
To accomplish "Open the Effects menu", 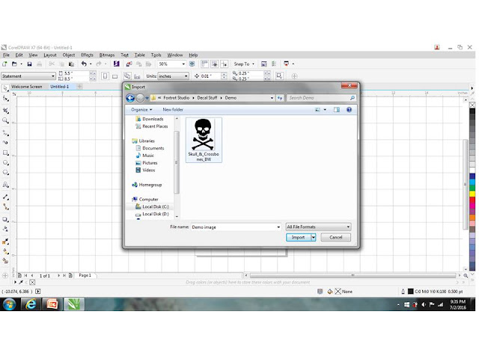I will (x=87, y=55).
